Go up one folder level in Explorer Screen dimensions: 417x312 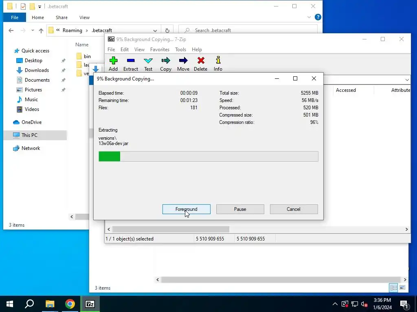point(41,30)
